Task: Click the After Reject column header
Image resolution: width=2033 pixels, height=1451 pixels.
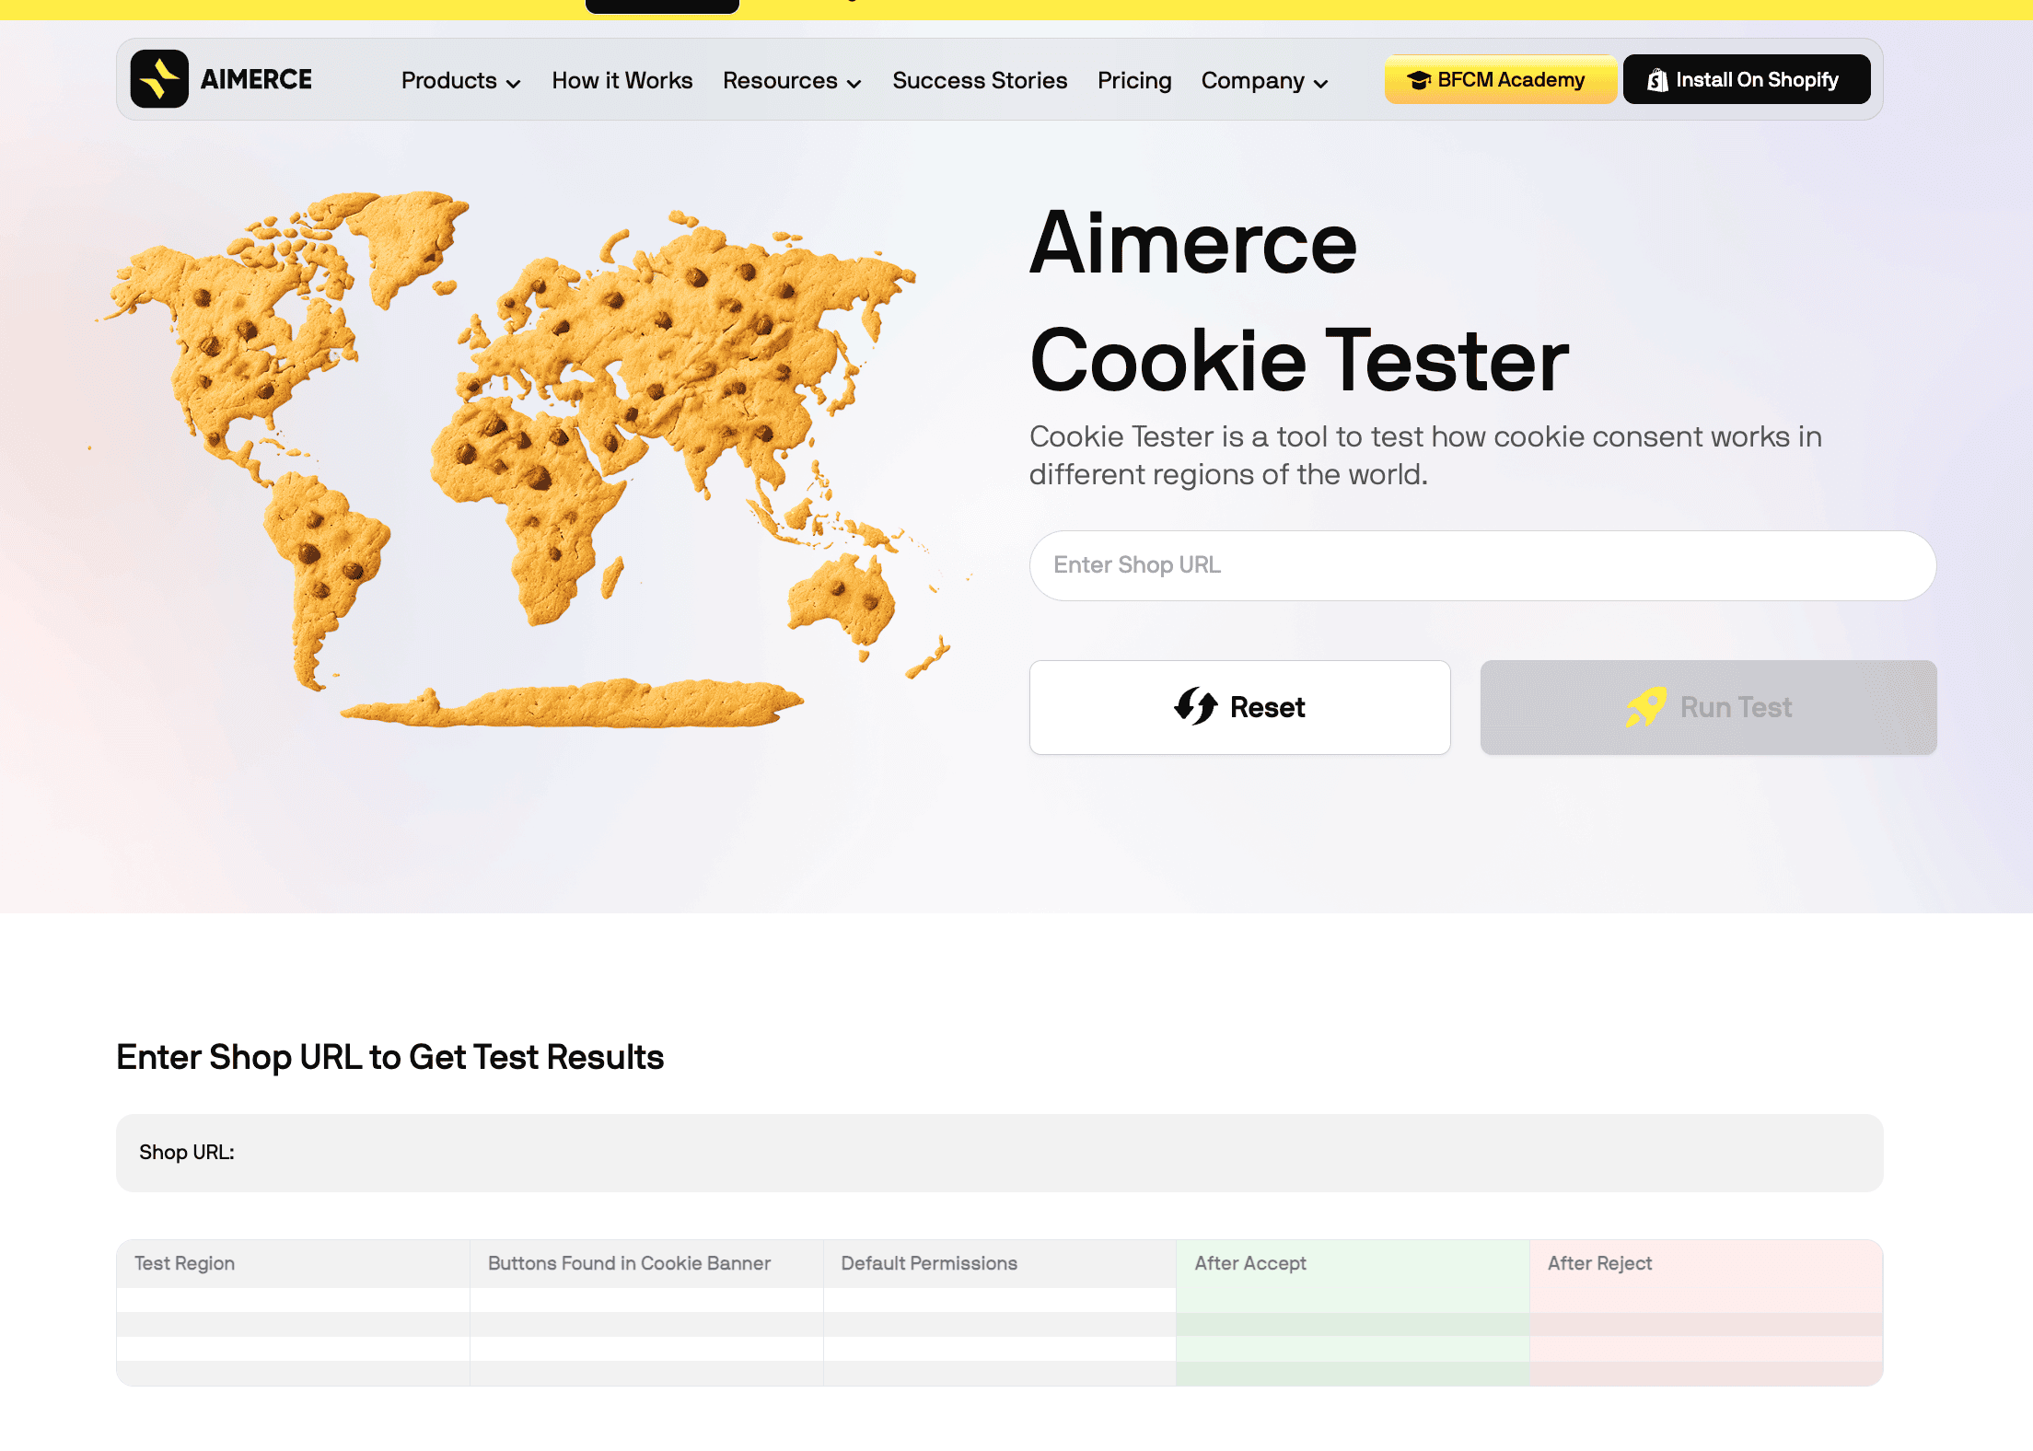Action: tap(1599, 1263)
